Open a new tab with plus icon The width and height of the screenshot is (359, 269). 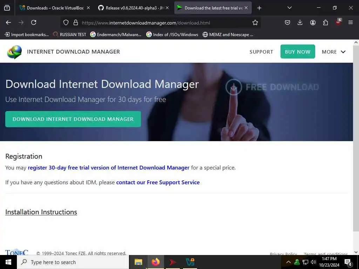click(x=259, y=8)
